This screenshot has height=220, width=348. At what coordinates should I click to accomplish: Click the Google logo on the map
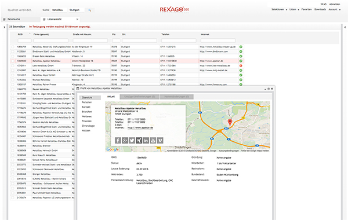113,149
